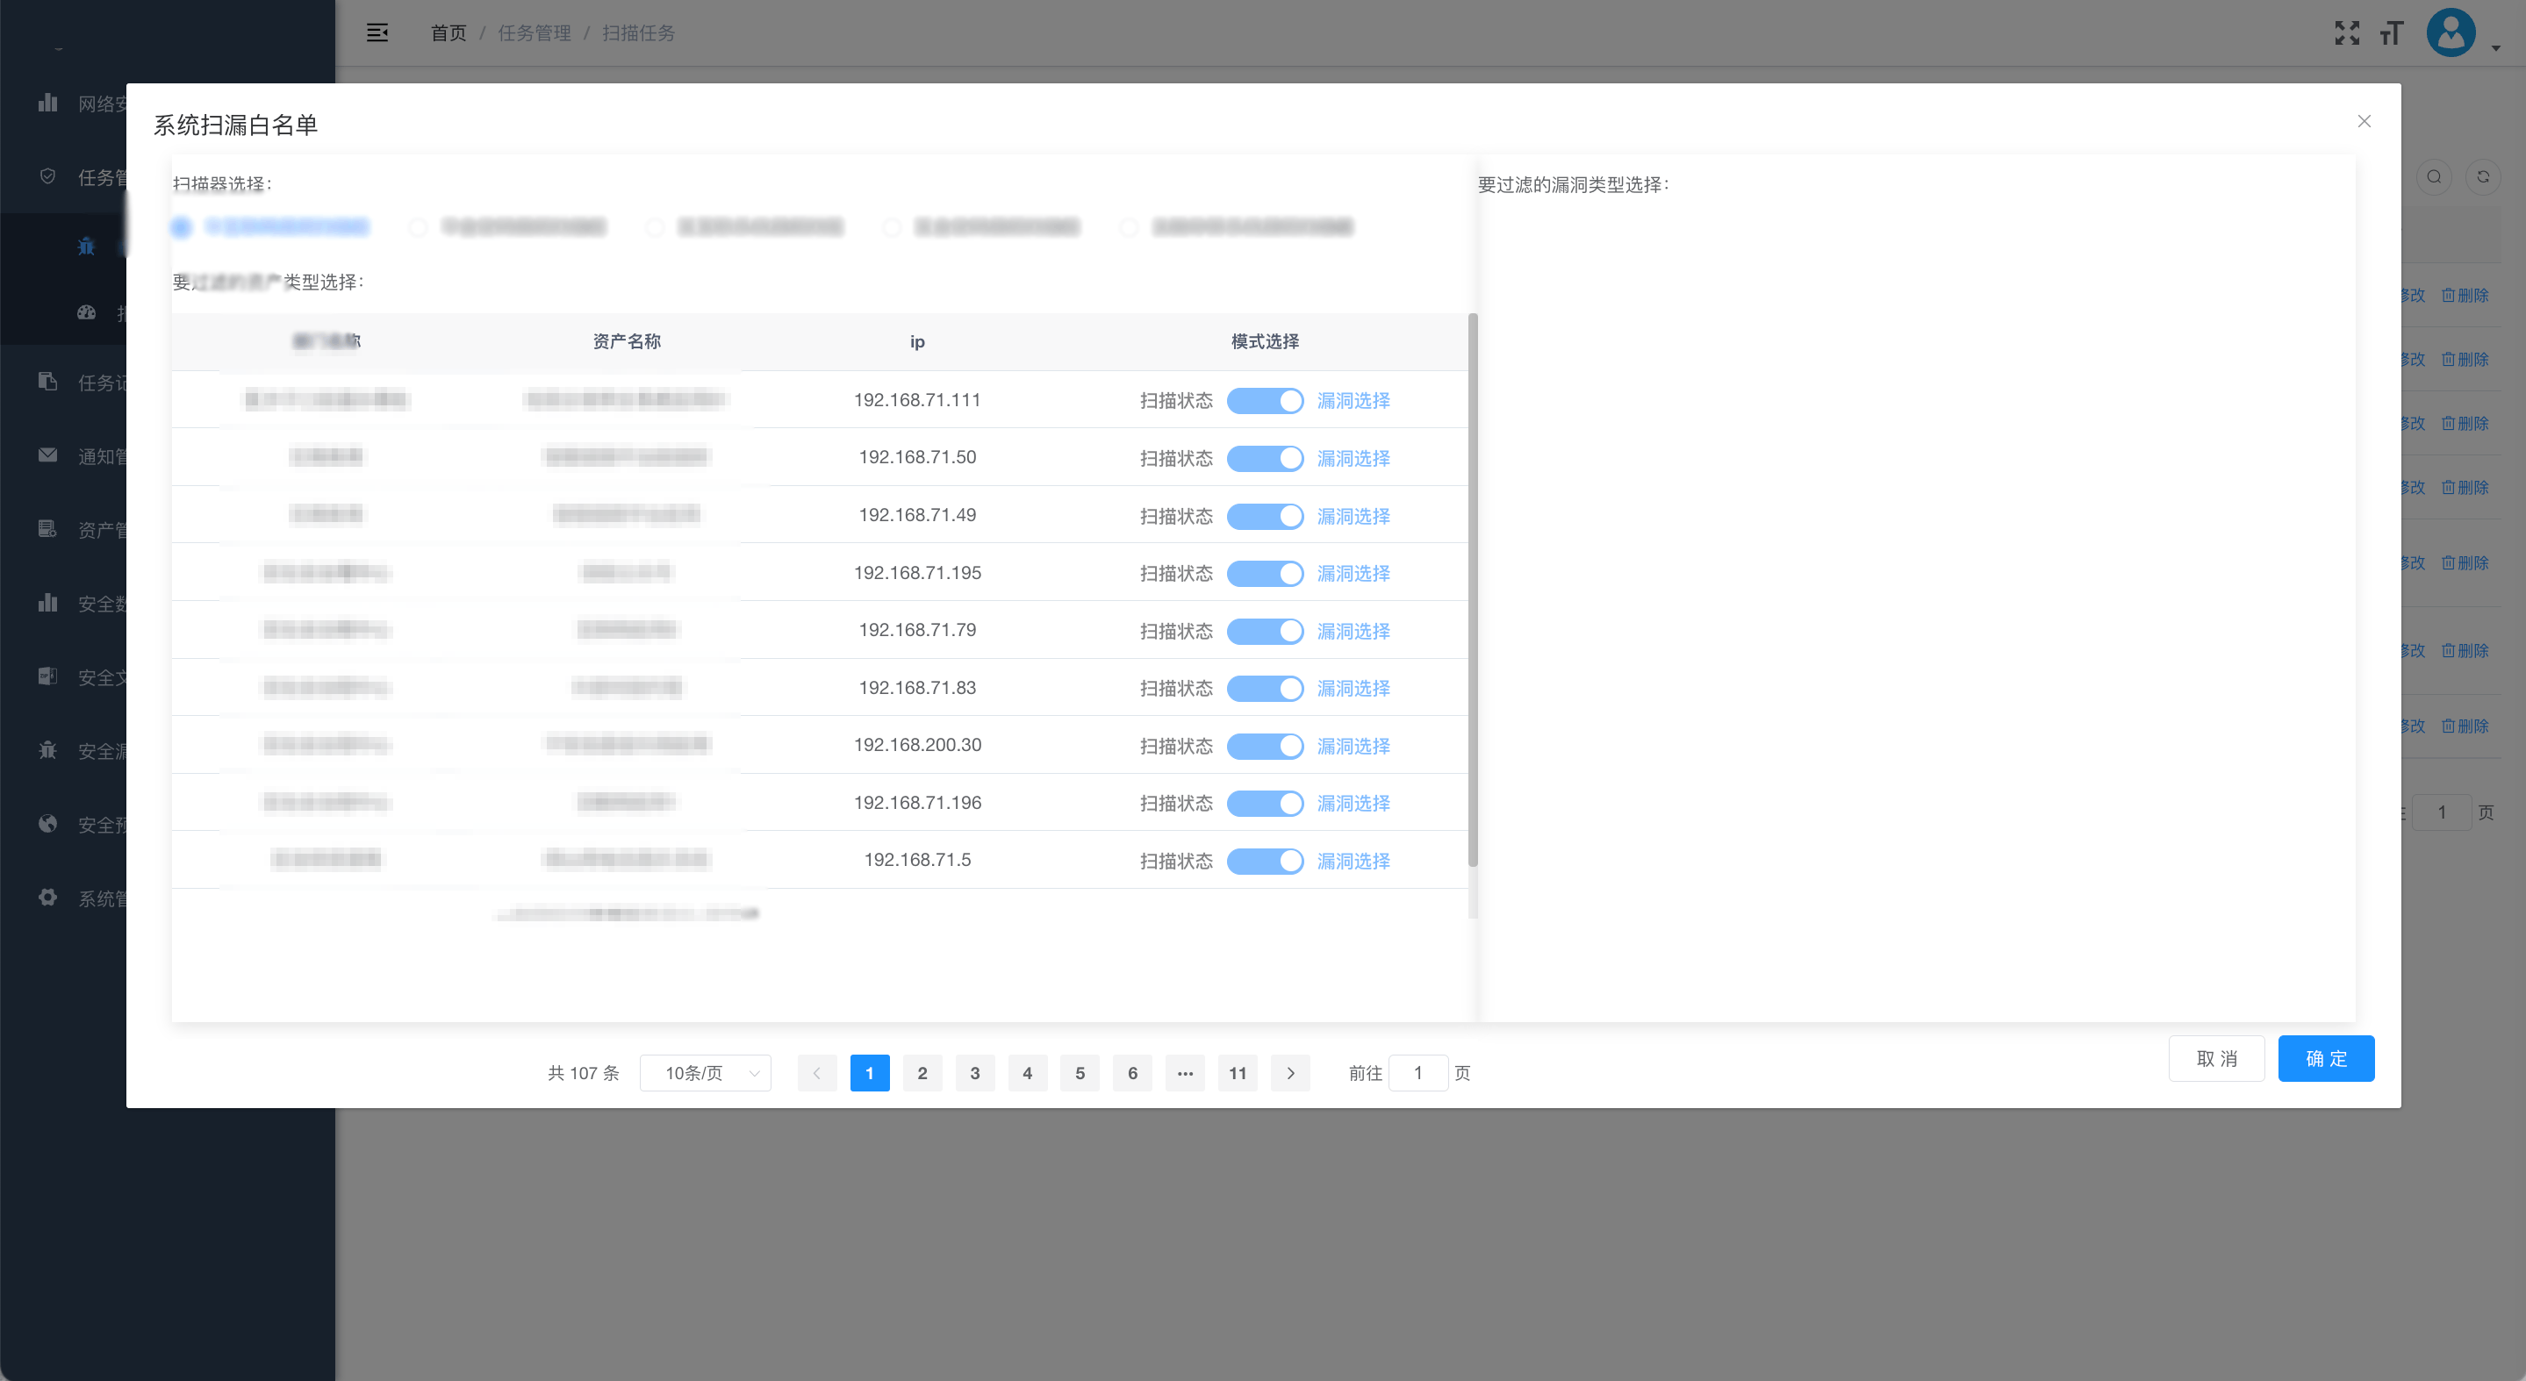
Task: Toggle scan status switch for 192.168.71.195
Action: 1264,574
